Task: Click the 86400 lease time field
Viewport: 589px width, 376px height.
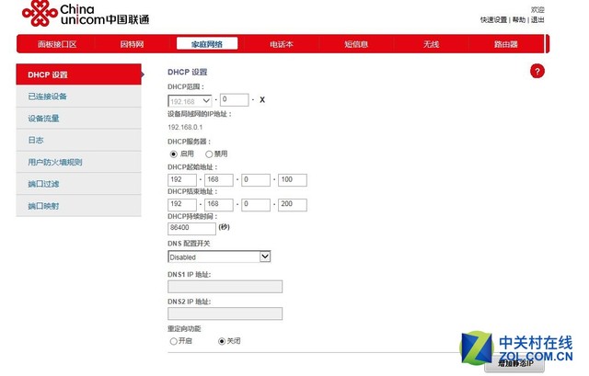Action: (x=192, y=229)
